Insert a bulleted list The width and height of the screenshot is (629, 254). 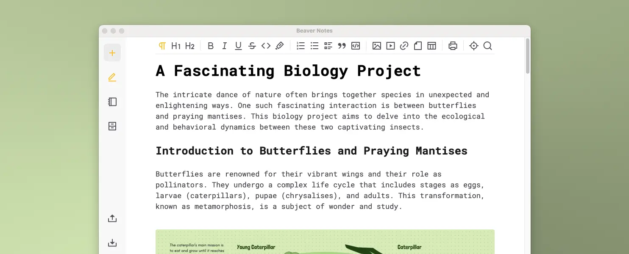click(314, 46)
